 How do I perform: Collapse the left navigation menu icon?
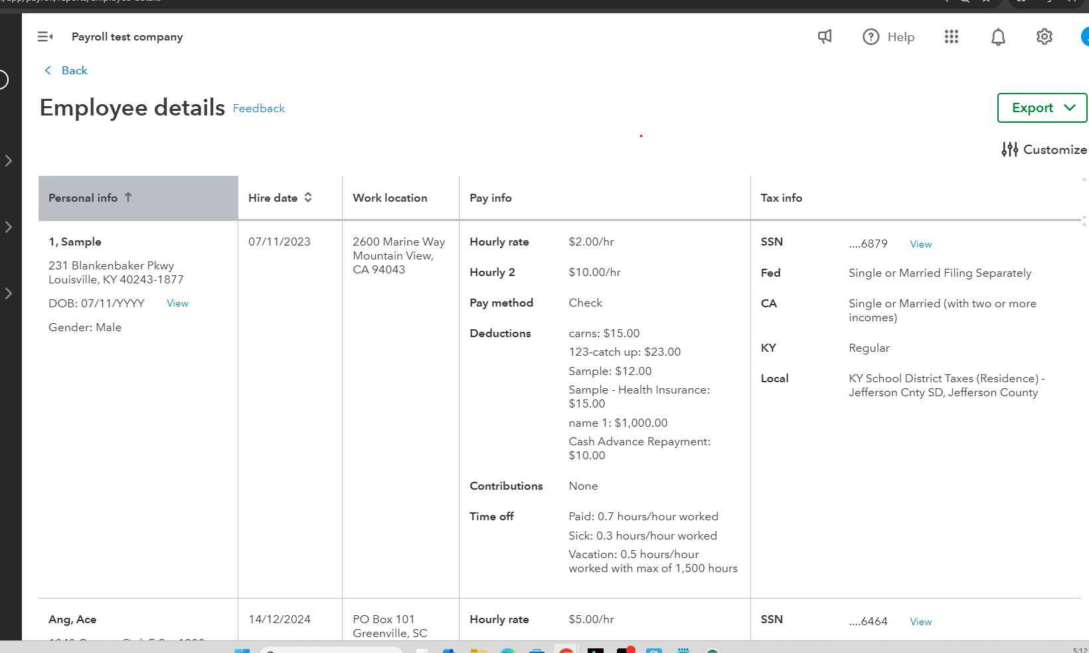(45, 36)
